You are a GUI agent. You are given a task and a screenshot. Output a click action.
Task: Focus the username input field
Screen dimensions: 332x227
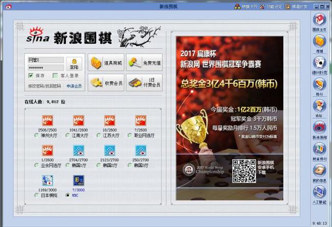click(x=46, y=60)
